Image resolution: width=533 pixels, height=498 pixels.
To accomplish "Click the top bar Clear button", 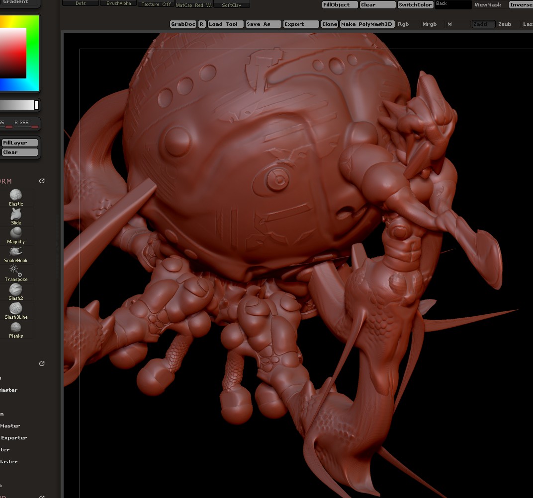I will click(378, 5).
